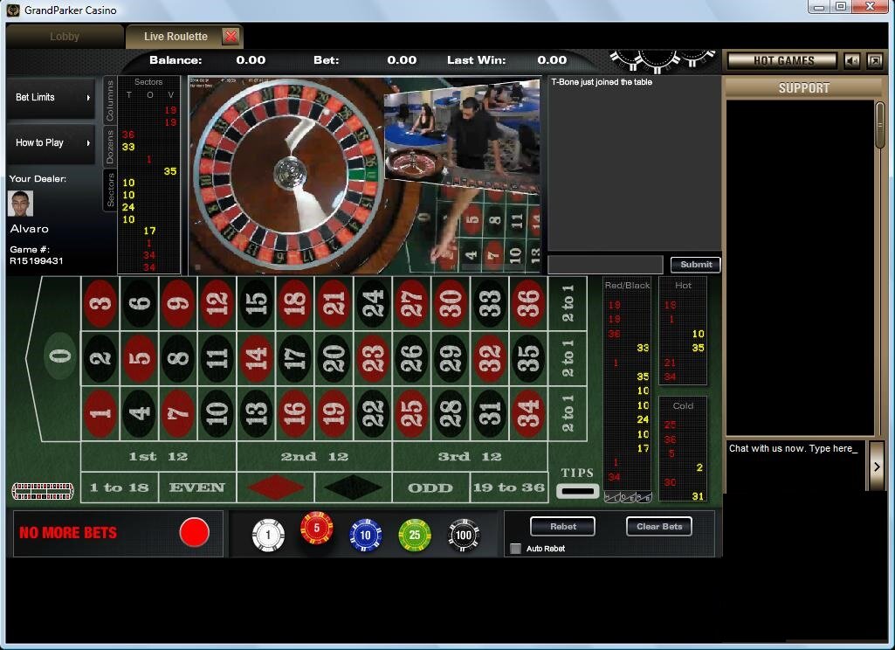The width and height of the screenshot is (895, 650).
Task: Close the Live Roulette tab
Action: 231,37
